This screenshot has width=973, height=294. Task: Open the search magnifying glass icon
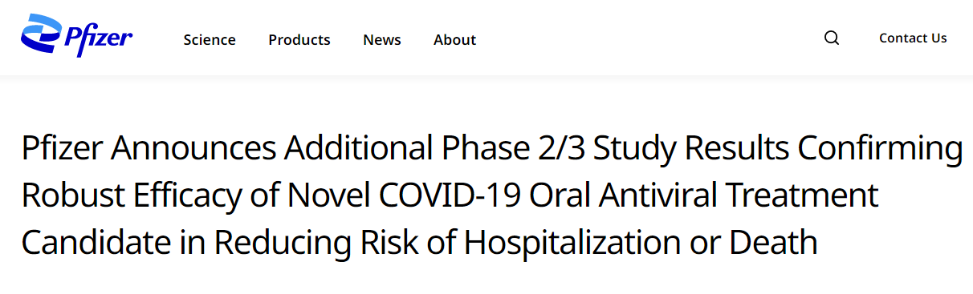[x=832, y=38]
